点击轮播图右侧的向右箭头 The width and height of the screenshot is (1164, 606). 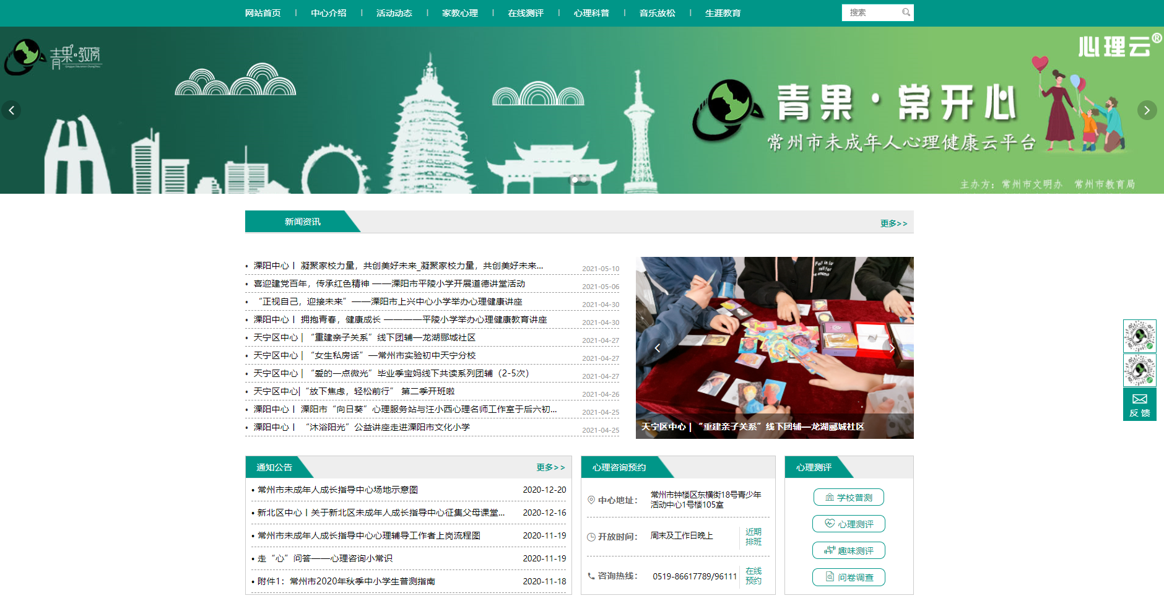point(1148,110)
